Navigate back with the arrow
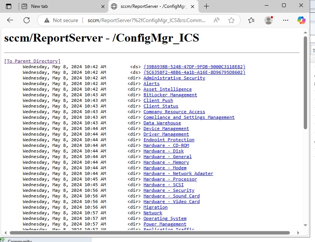Viewport: 315px width, 242px height. pyautogui.click(x=10, y=20)
